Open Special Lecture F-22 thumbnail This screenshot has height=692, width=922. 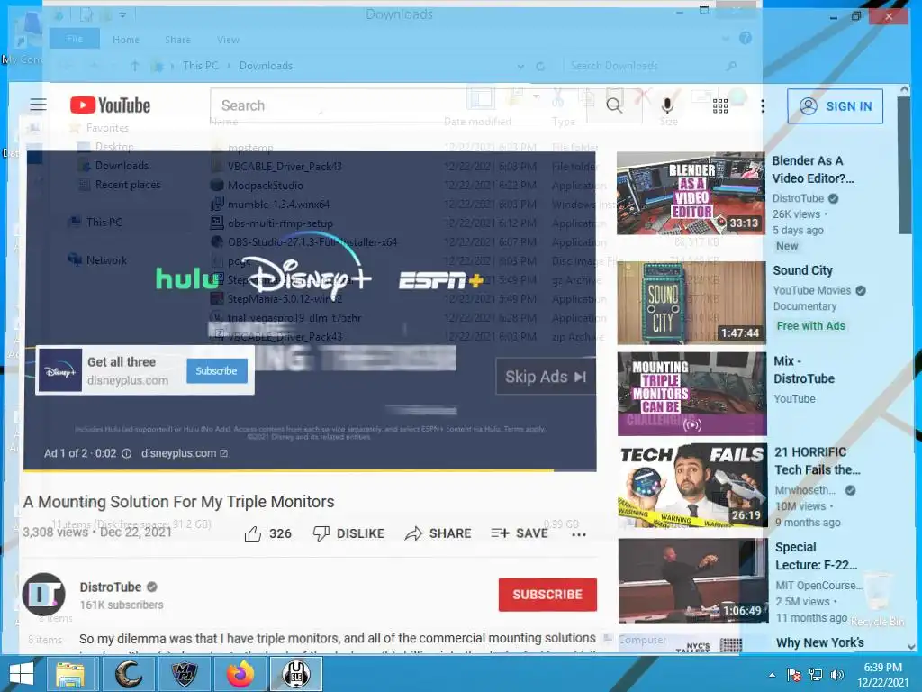click(x=692, y=580)
